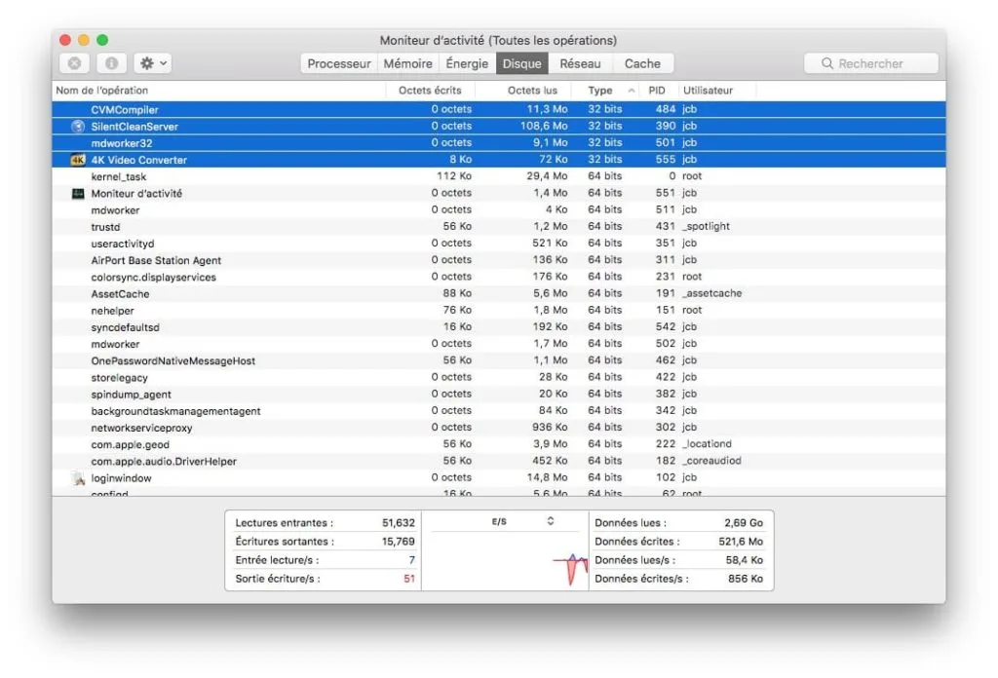The image size is (998, 678).
Task: Select the AssetCache process row
Action: (x=499, y=294)
